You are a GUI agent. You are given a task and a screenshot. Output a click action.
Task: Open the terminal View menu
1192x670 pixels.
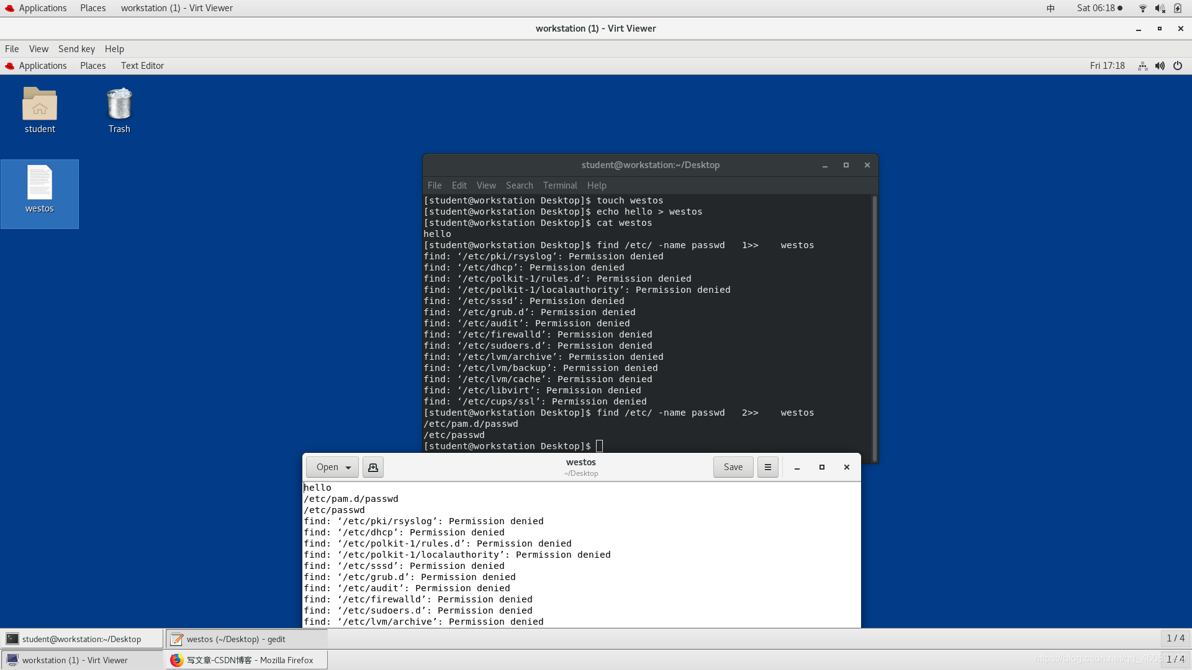[486, 185]
